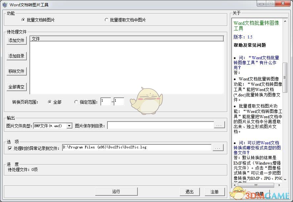Click the About panel scroll right arrow
This screenshot has width=293, height=202.
click(279, 185)
